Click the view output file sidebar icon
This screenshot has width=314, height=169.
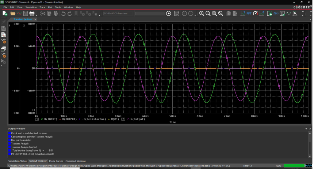click(4, 28)
